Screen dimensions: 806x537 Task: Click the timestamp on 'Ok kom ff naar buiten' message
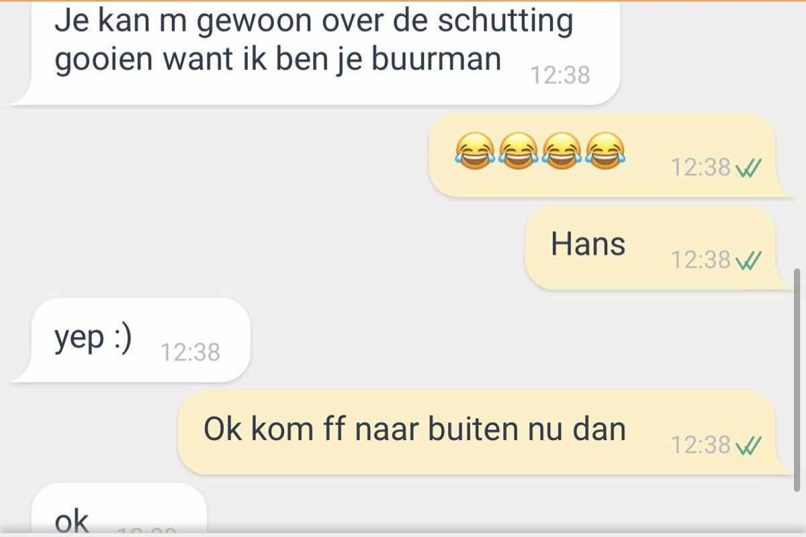coord(701,445)
